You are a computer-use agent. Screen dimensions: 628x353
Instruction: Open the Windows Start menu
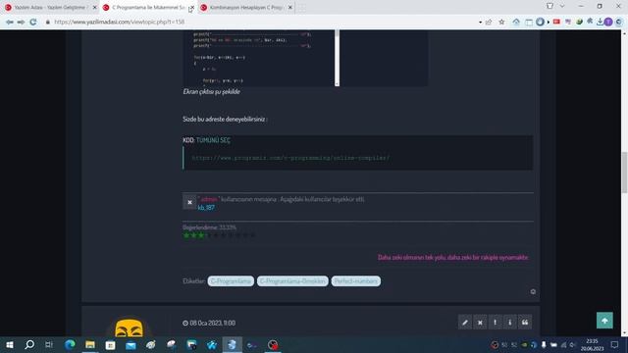click(x=10, y=344)
